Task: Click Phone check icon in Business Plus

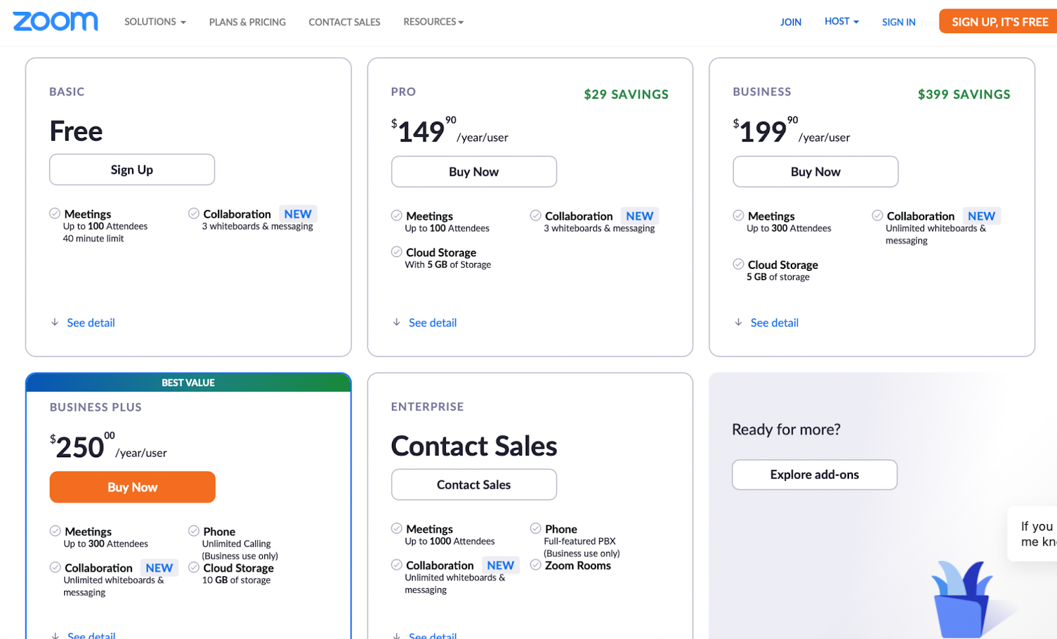Action: pyautogui.click(x=194, y=531)
